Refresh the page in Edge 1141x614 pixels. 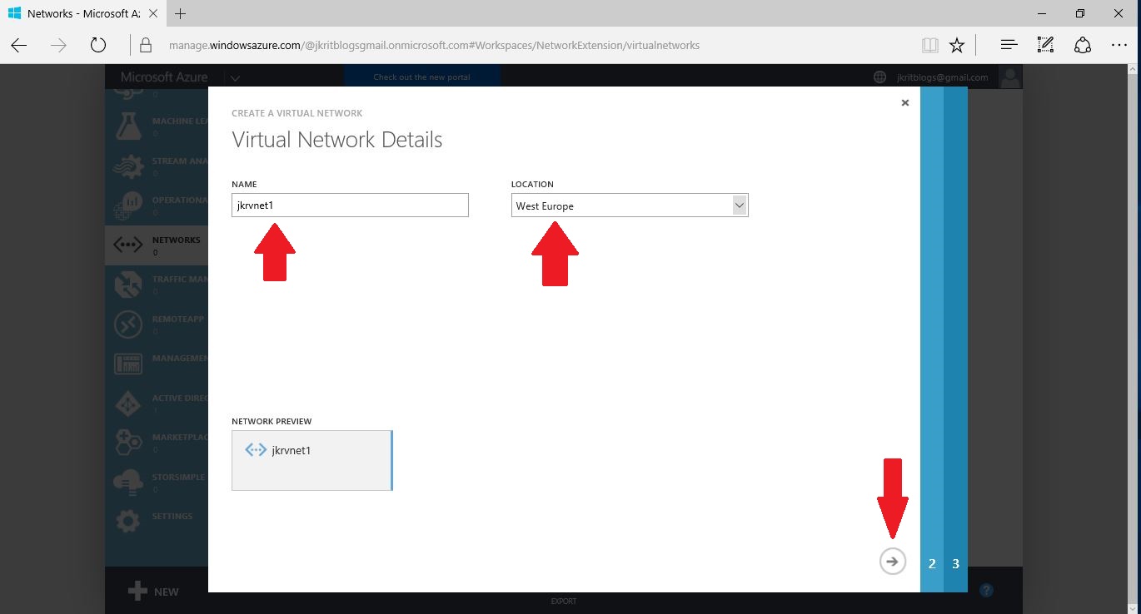98,45
